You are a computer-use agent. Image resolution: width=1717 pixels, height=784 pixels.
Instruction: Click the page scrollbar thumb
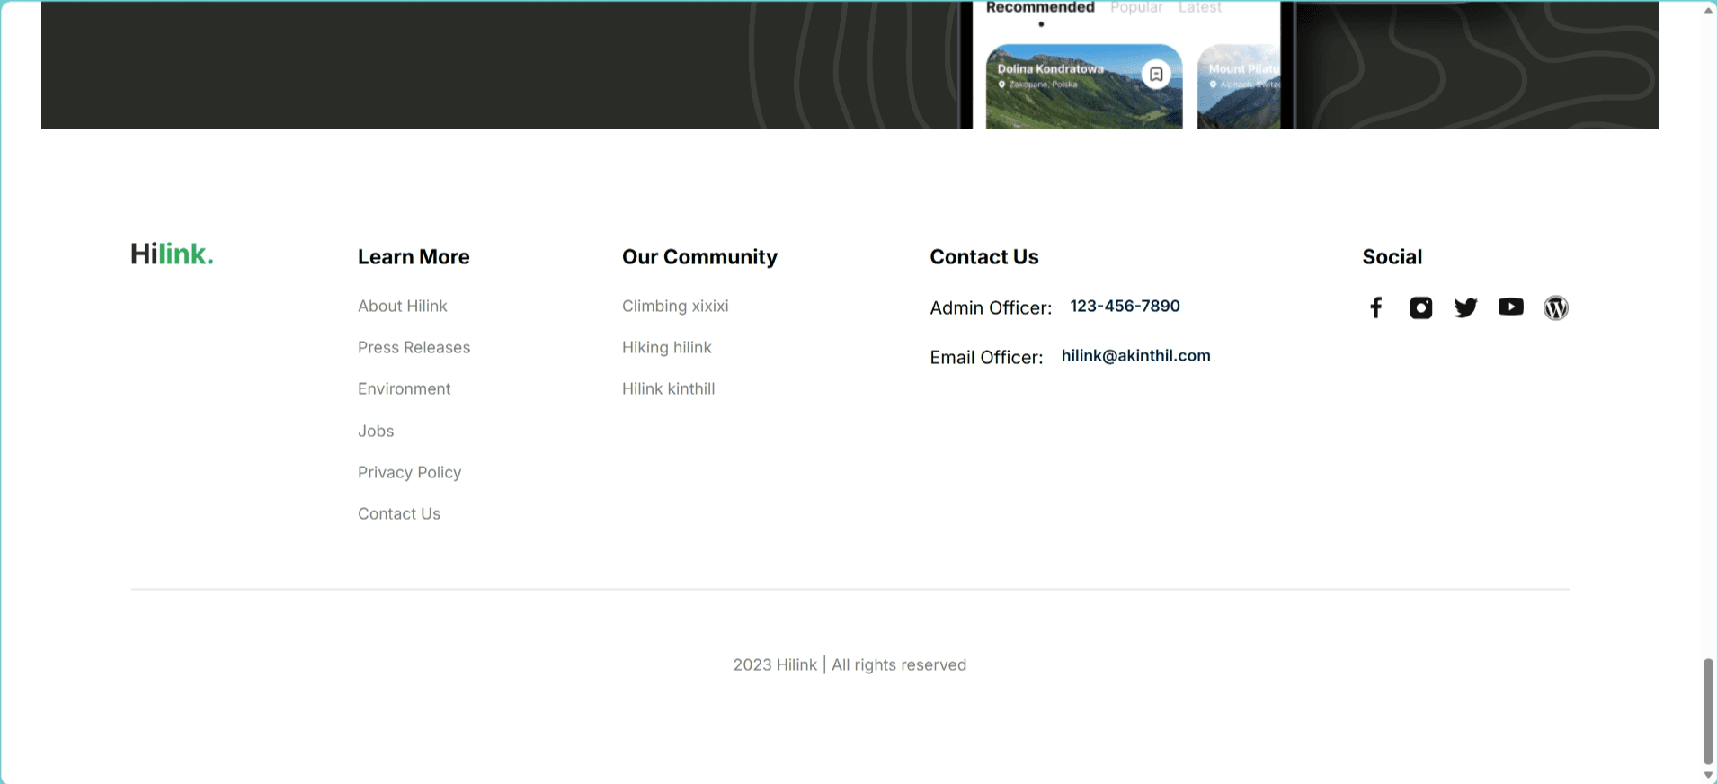coord(1708,711)
